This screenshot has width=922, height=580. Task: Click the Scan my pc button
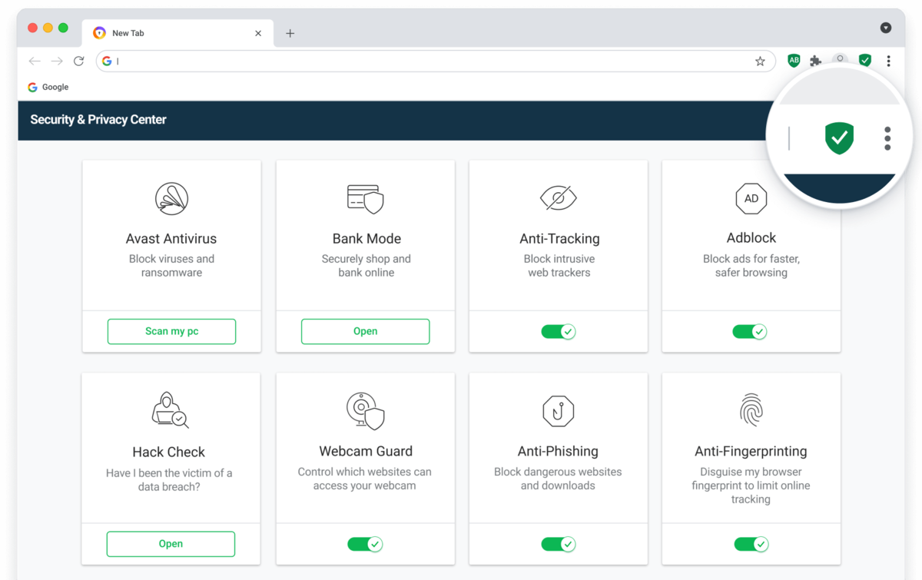coord(171,331)
